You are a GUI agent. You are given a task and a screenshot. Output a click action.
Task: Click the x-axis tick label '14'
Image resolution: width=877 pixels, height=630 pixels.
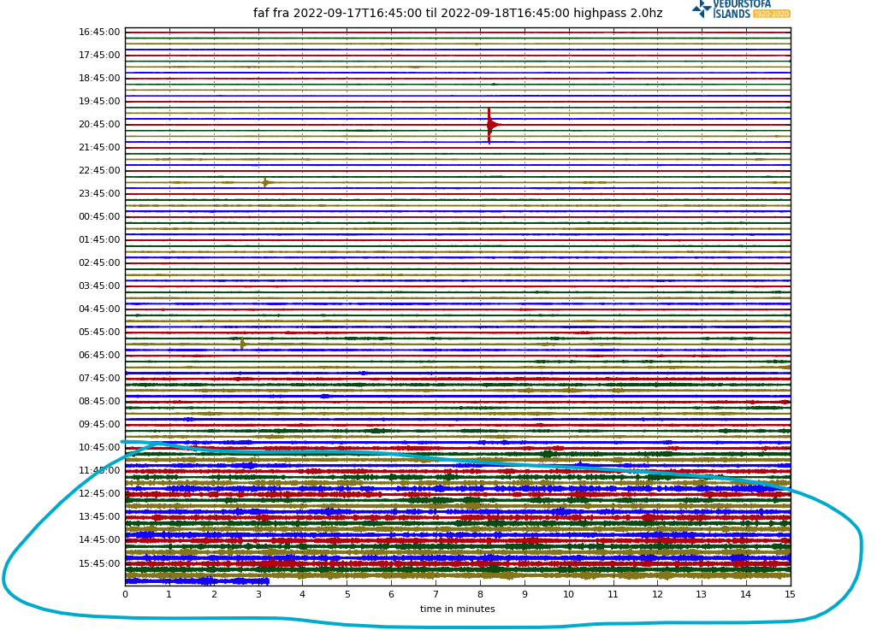pyautogui.click(x=746, y=594)
